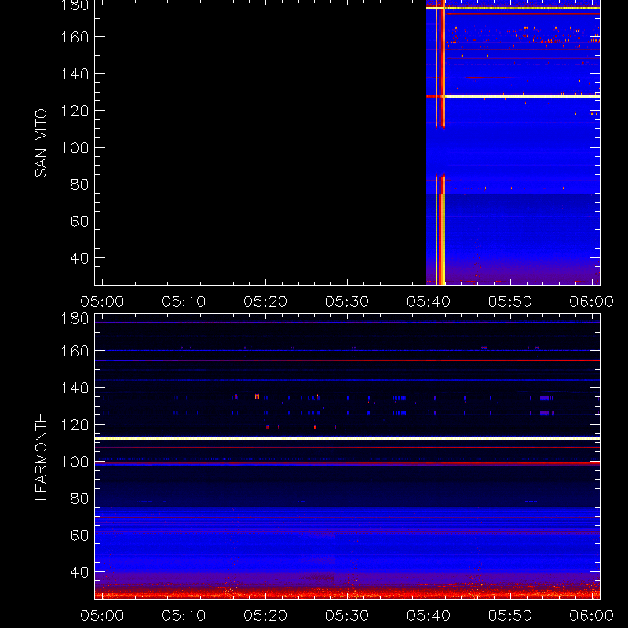
Task: Pick the 140 tick label on LEARMONTH plot
Action: [x=75, y=388]
